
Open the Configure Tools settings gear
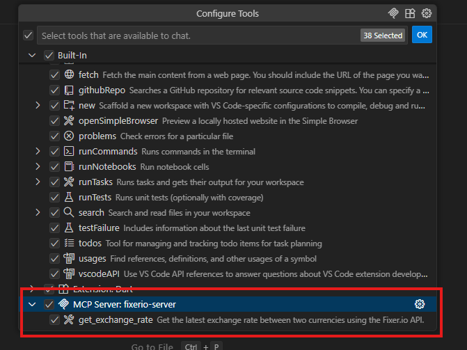coord(427,13)
